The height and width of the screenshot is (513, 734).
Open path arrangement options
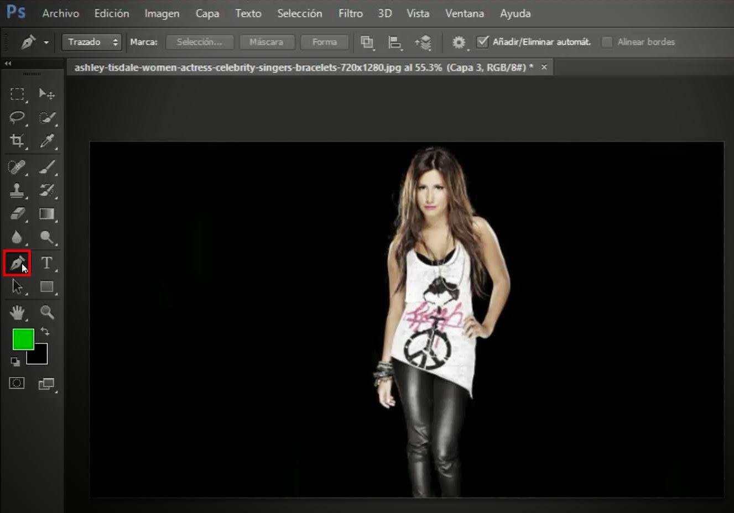coord(423,42)
